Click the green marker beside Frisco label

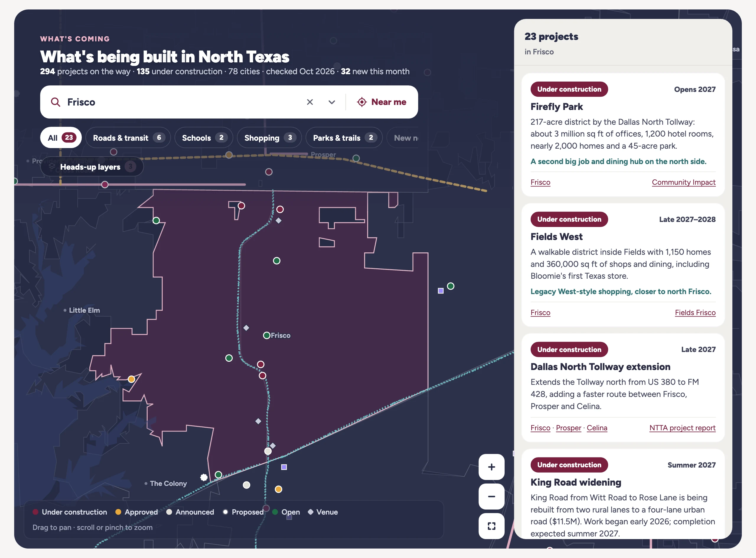click(x=267, y=335)
